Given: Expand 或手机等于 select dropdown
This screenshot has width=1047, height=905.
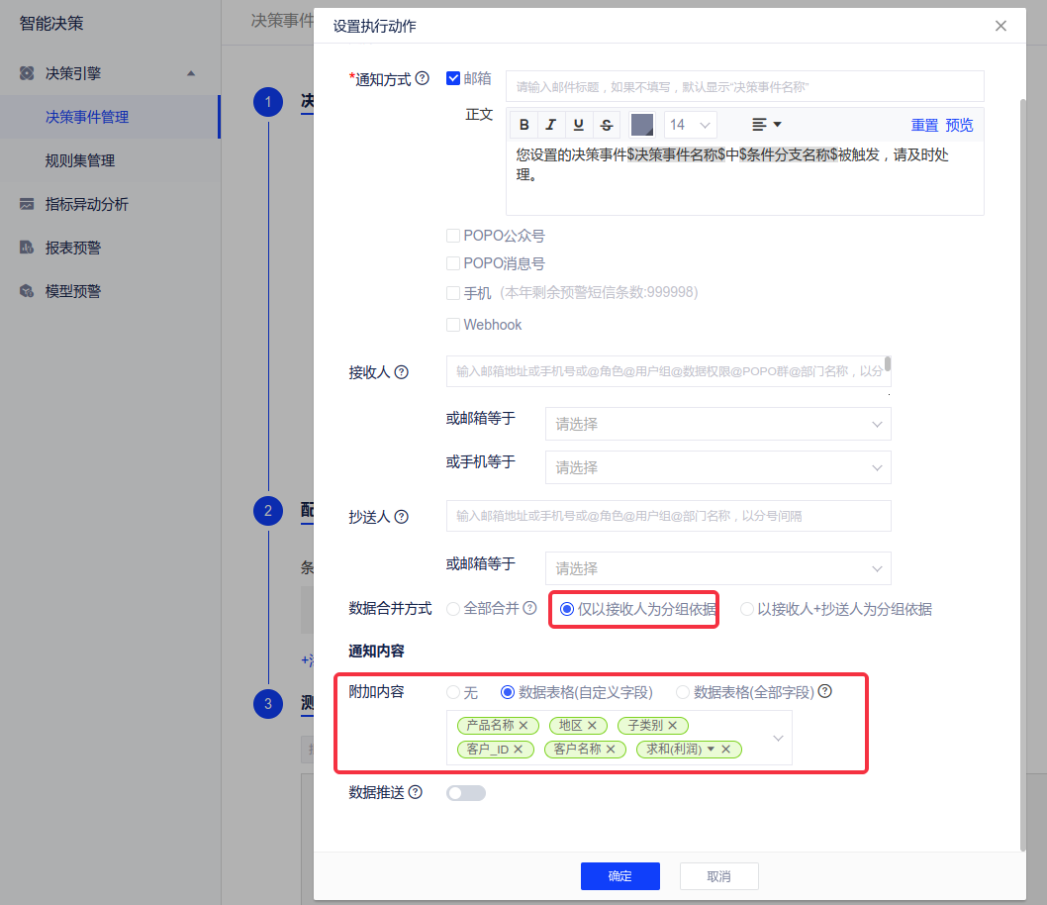Looking at the screenshot, I should [717, 467].
